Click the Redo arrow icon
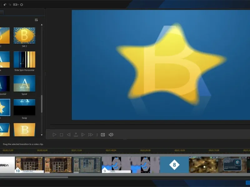250x187 pixels. 10,5
